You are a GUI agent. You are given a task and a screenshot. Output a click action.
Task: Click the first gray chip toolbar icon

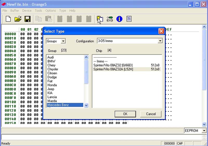tap(60, 19)
